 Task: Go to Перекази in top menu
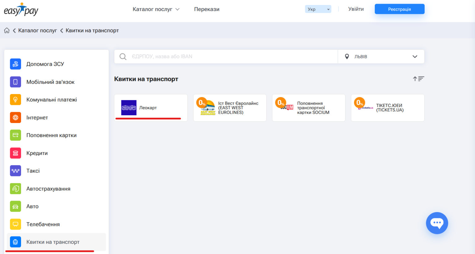point(207,9)
